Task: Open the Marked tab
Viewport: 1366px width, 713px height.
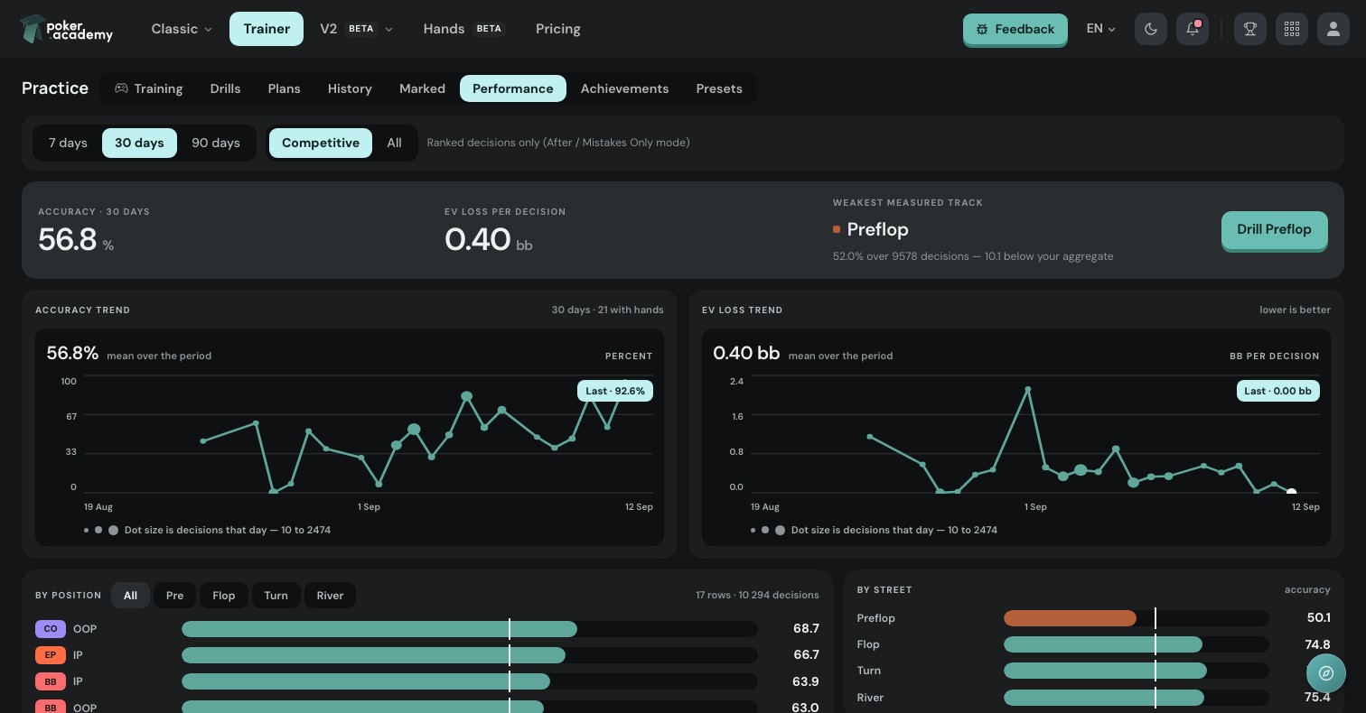Action: 422,88
